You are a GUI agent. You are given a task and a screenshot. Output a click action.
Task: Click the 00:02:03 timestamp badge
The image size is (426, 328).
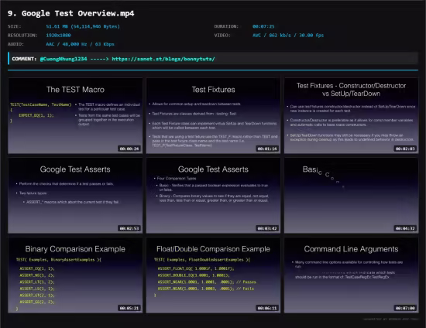click(x=405, y=149)
